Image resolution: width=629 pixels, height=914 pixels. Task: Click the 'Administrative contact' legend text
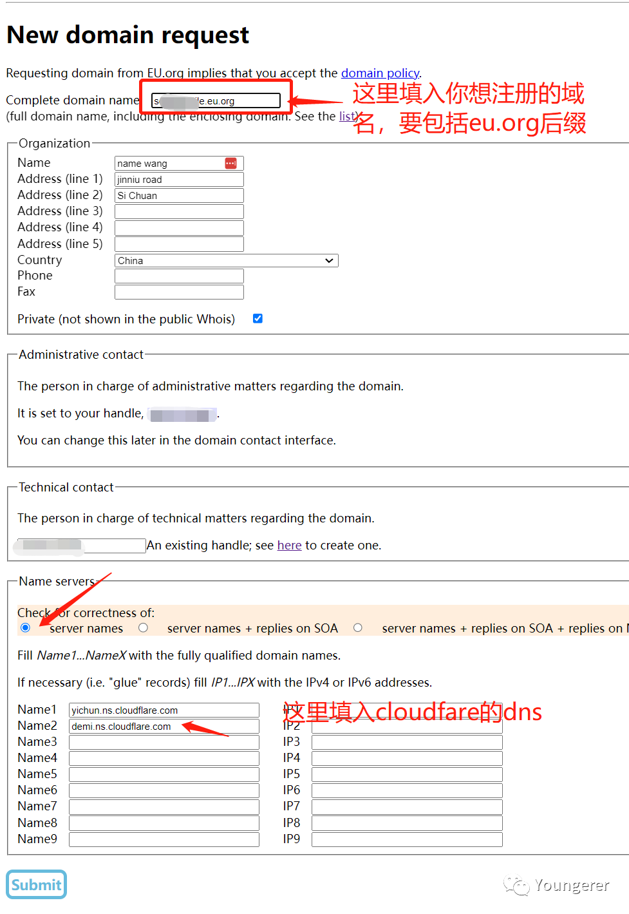tap(81, 354)
